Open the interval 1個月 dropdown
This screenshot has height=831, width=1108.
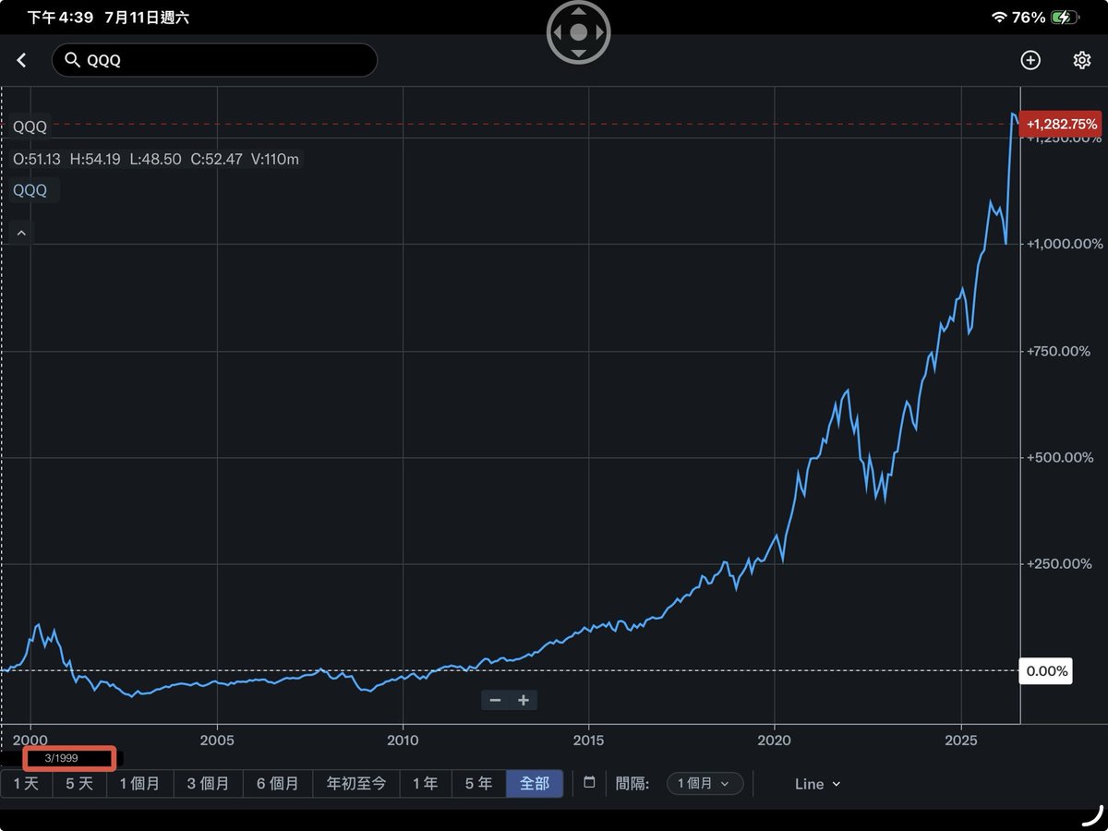[x=705, y=783]
